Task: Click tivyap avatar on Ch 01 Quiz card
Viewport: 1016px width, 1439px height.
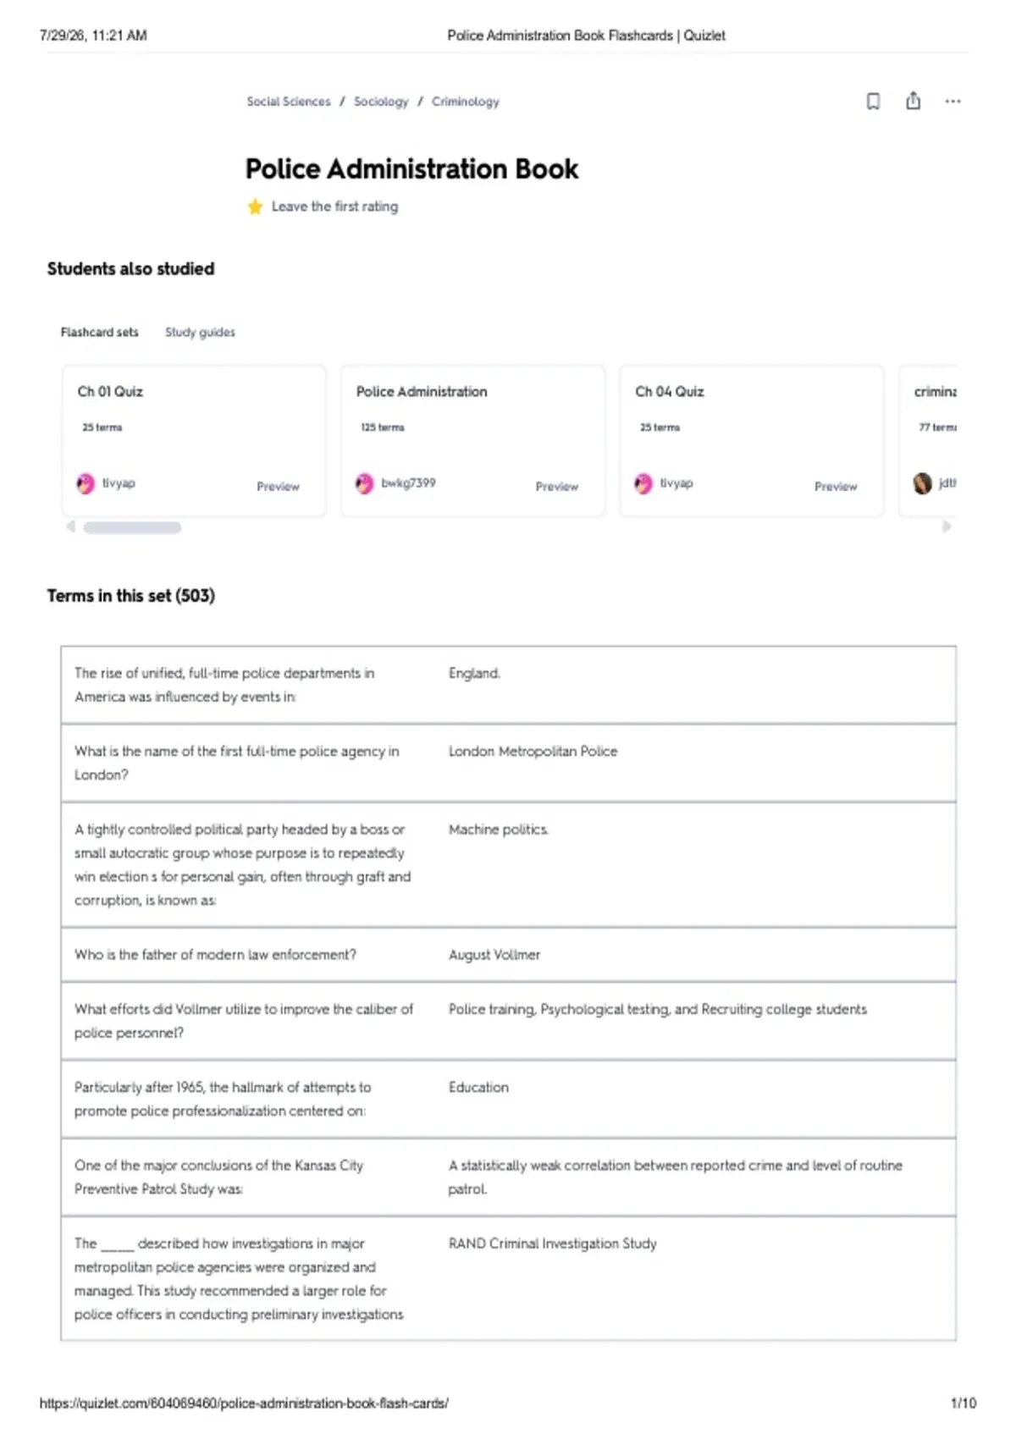Action: click(86, 483)
